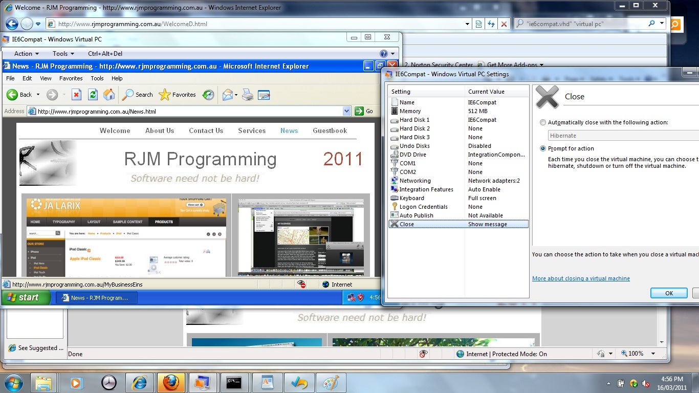This screenshot has height=393, width=699.
Task: Stop loading in outer Internet Explorer address bar
Action: tap(504, 24)
